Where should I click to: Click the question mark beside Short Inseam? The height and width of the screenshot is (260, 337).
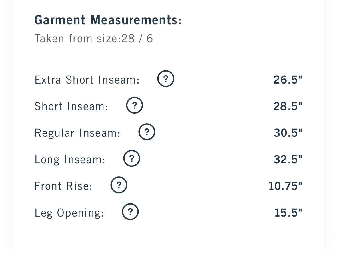[x=135, y=105]
